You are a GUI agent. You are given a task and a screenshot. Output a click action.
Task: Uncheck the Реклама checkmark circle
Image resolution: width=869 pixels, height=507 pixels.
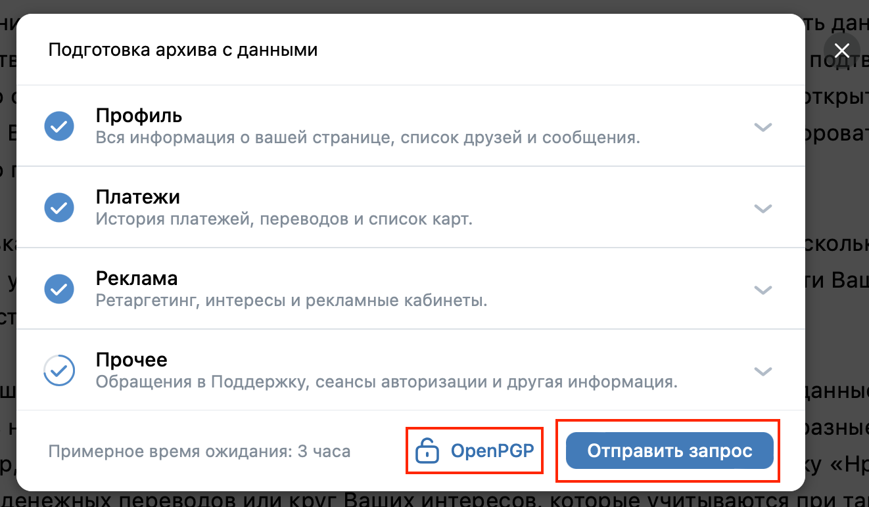pos(59,288)
